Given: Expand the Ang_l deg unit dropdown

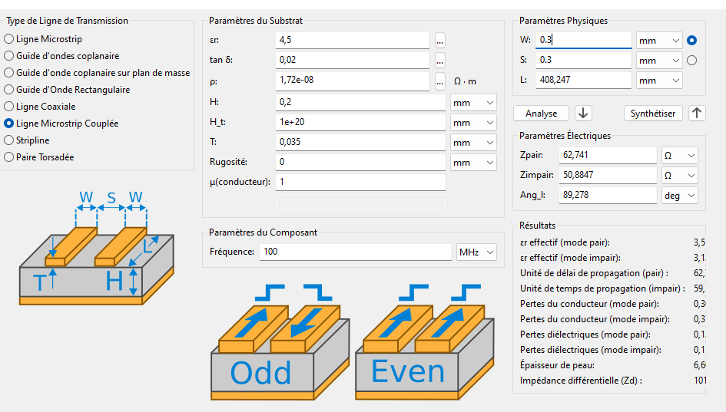Looking at the screenshot, I should (x=680, y=196).
